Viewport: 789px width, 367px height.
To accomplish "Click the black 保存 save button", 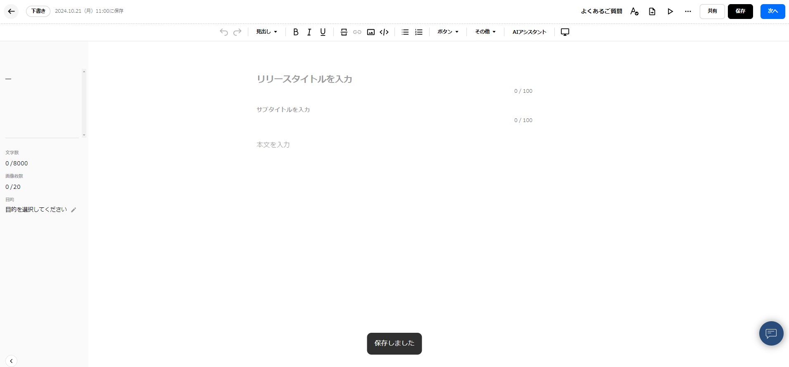I will pos(740,12).
